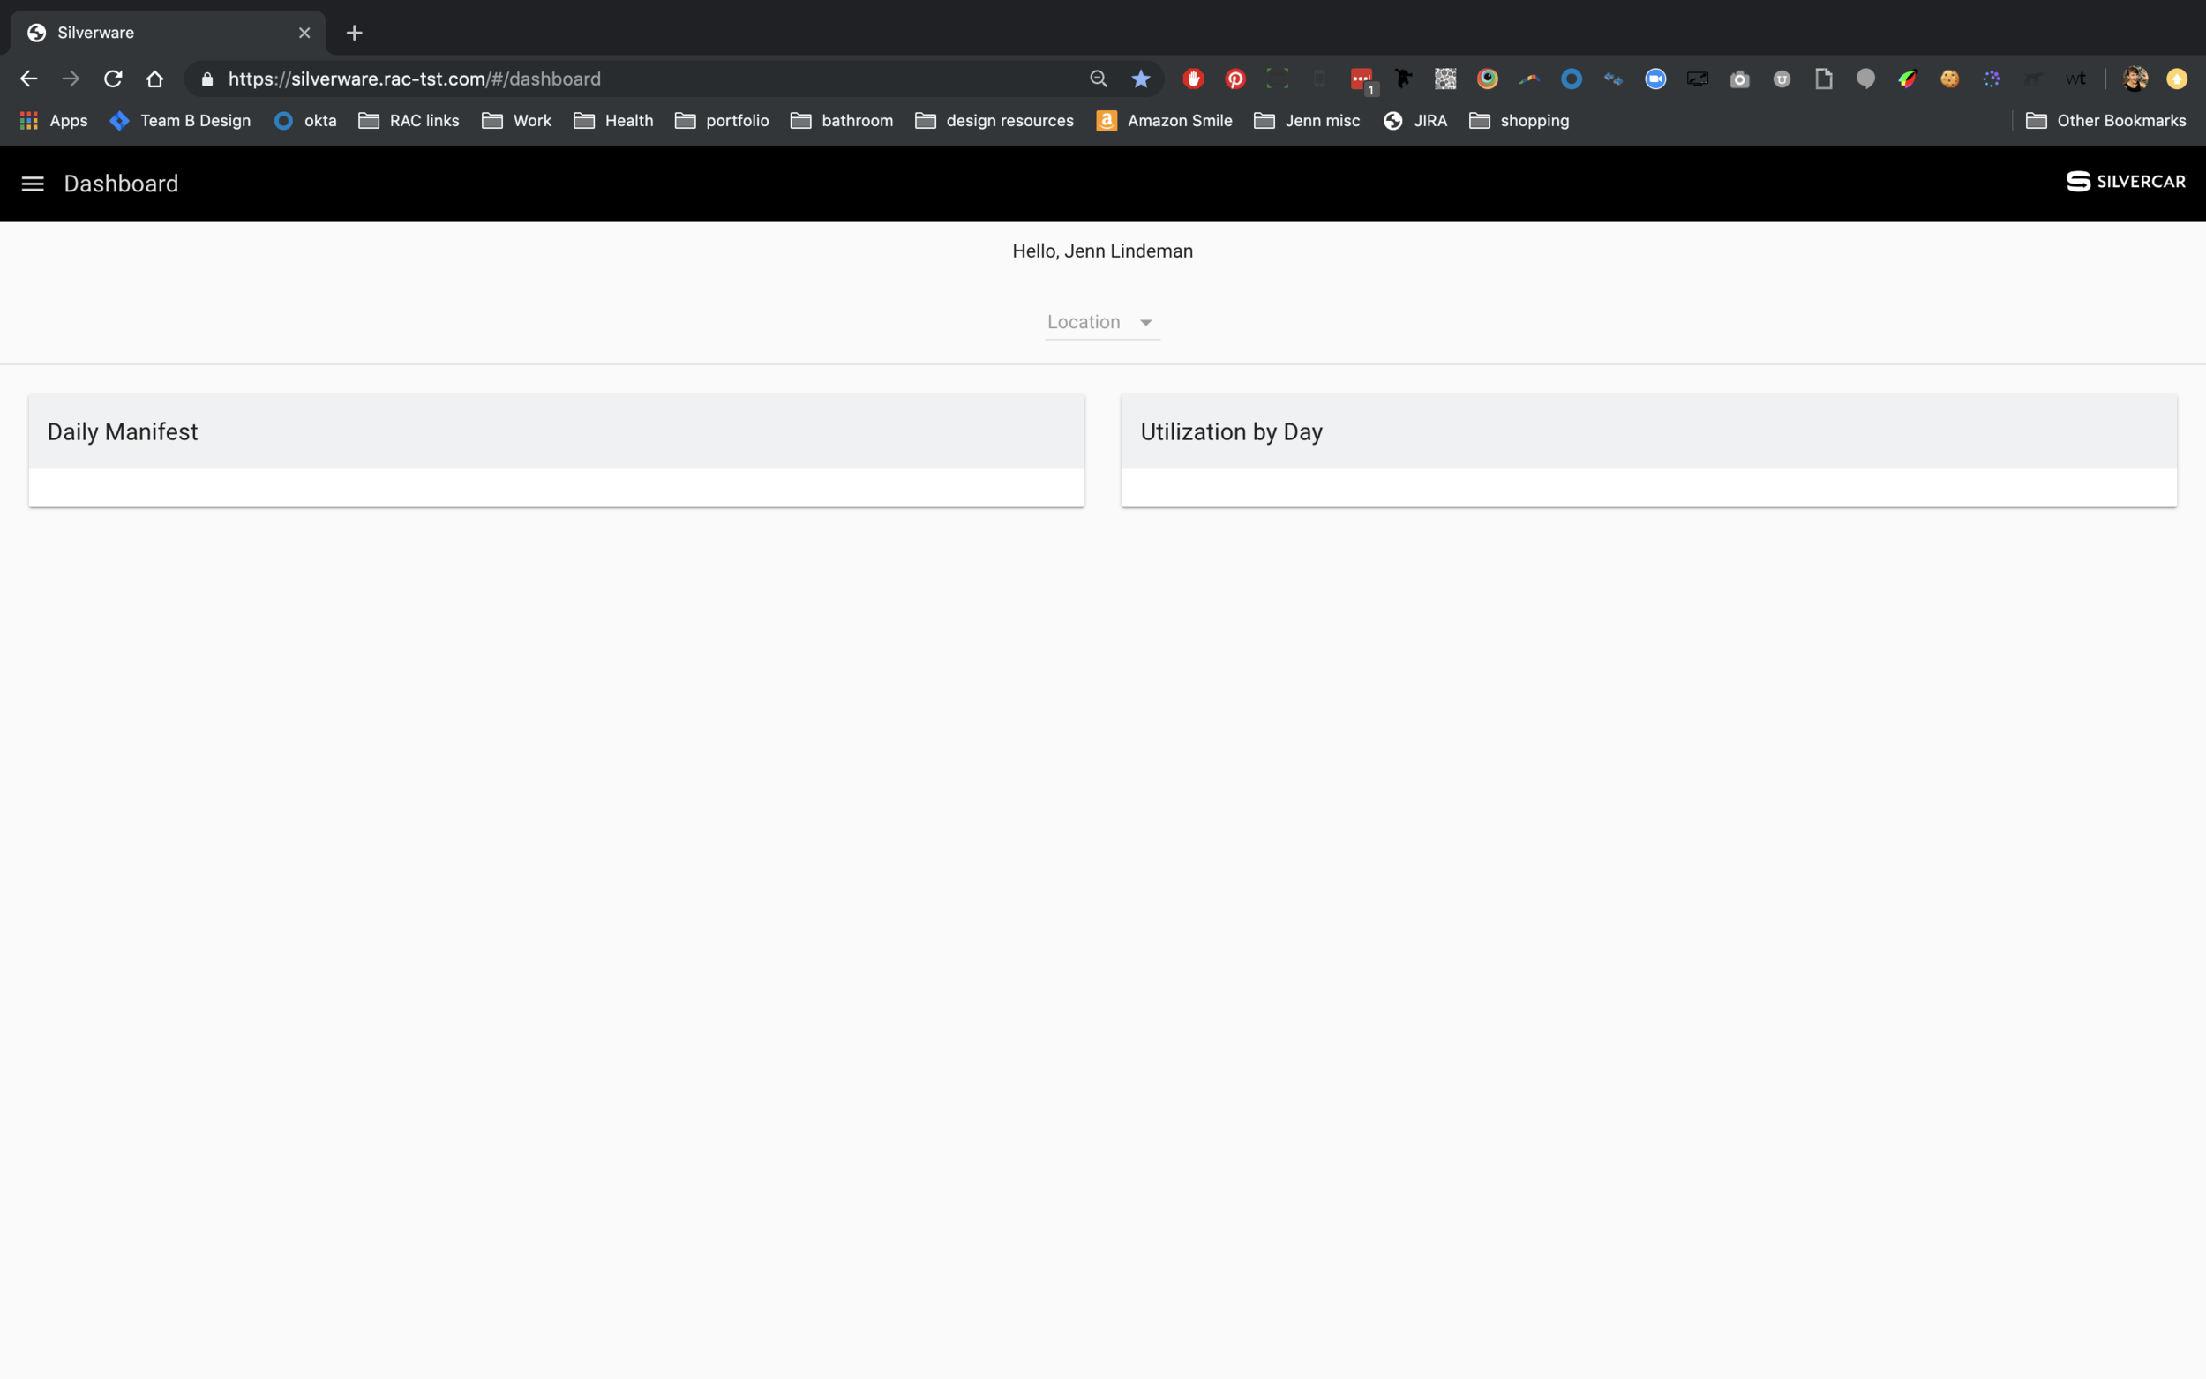The image size is (2206, 1379).
Task: Click the Silverware hamburger menu icon
Action: [30, 183]
